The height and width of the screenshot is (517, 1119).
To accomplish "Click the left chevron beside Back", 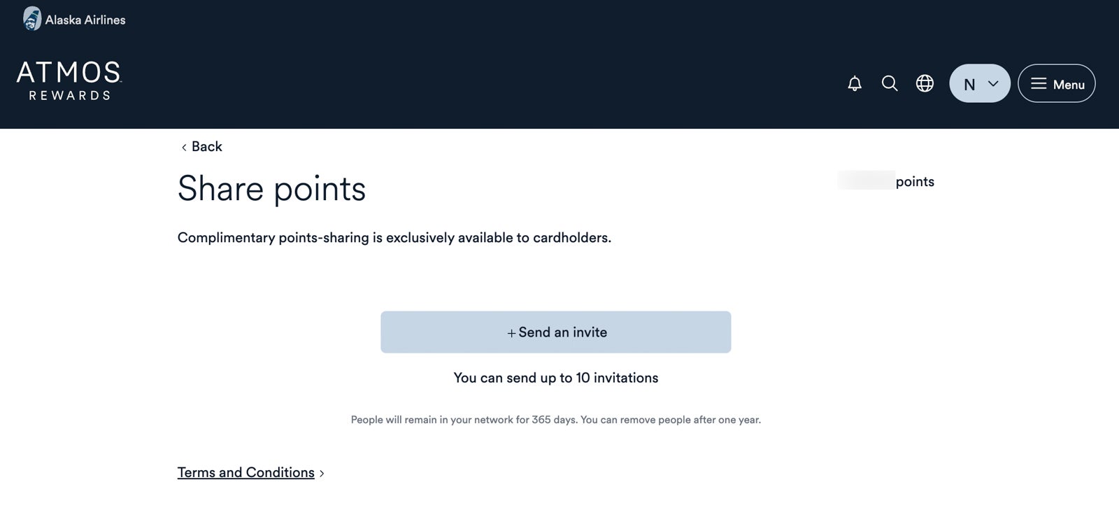I will click(x=183, y=147).
